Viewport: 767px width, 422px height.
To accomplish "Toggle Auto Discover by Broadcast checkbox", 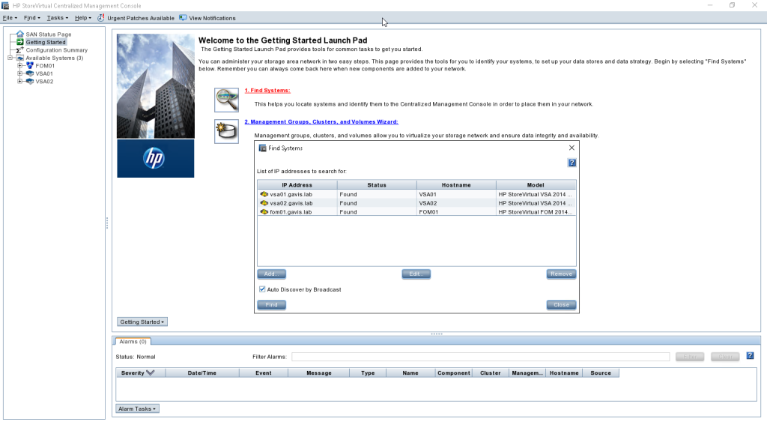I will 262,289.
